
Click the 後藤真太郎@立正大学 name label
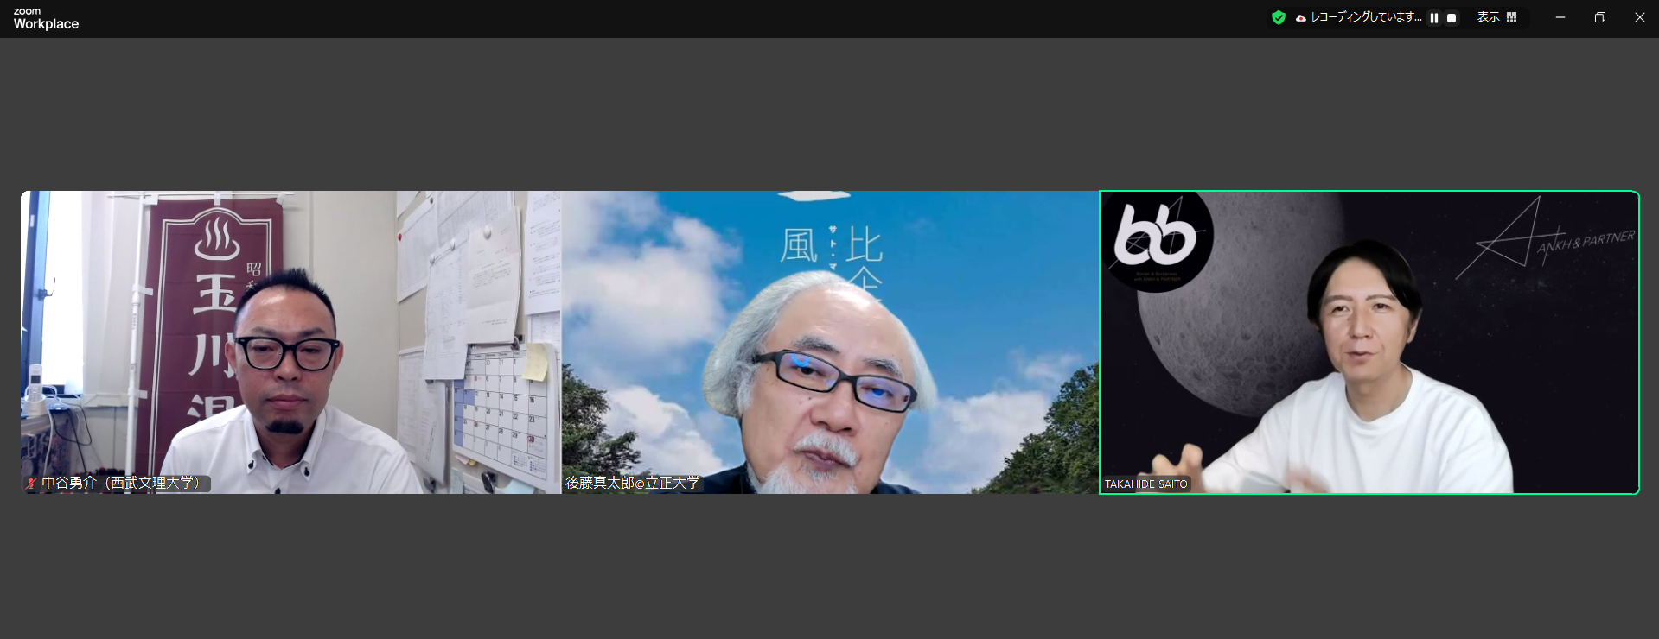coord(633,484)
